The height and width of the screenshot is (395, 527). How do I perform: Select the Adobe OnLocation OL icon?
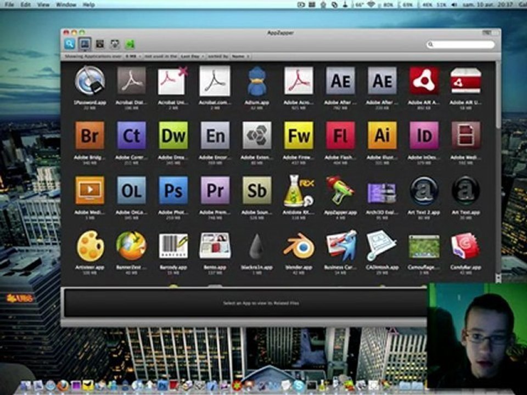[x=131, y=190]
